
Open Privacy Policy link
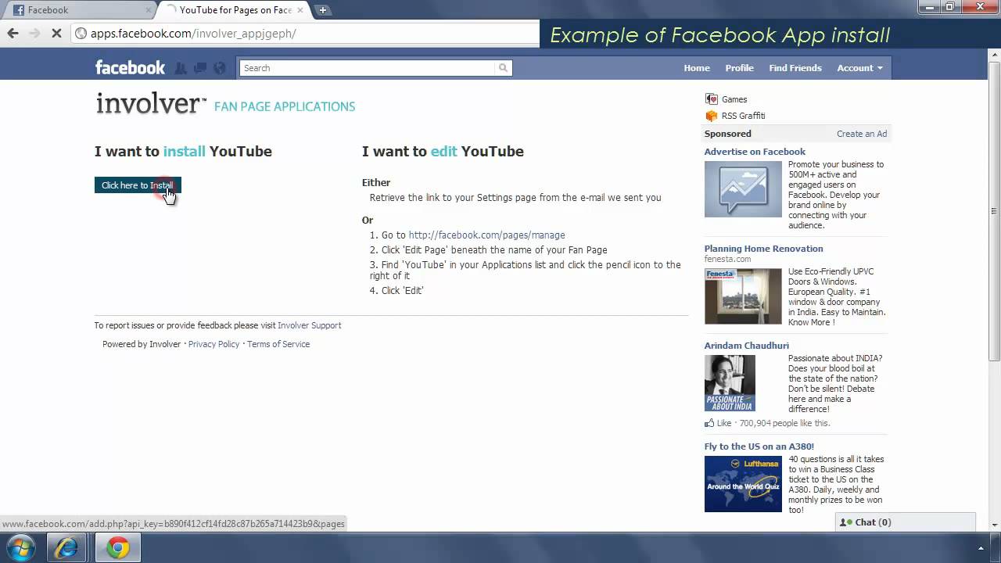click(x=213, y=344)
